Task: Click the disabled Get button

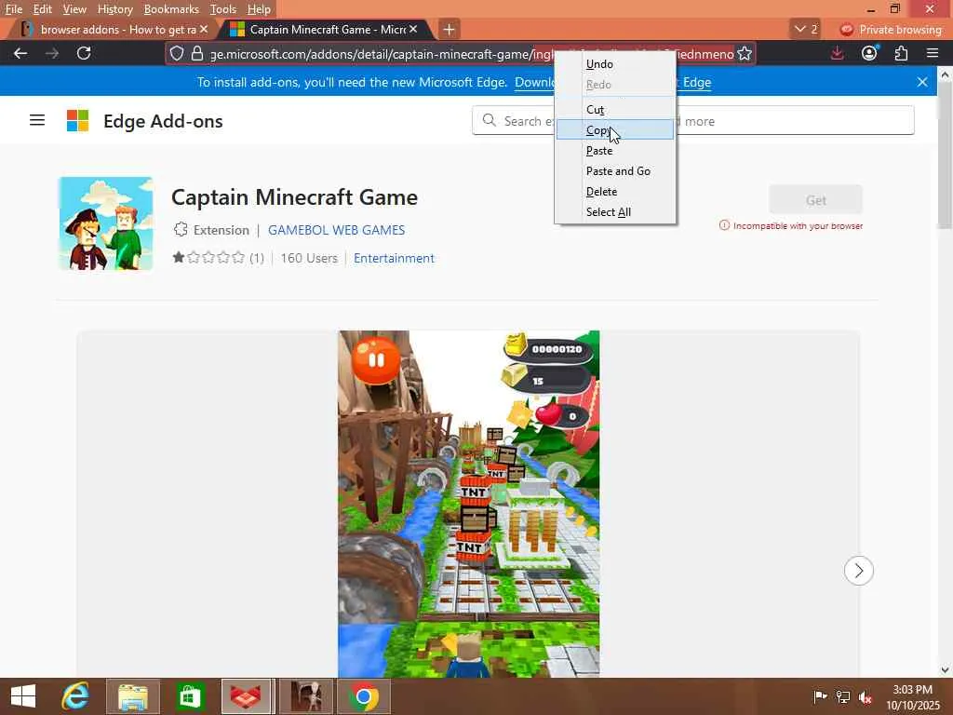Action: point(815,200)
